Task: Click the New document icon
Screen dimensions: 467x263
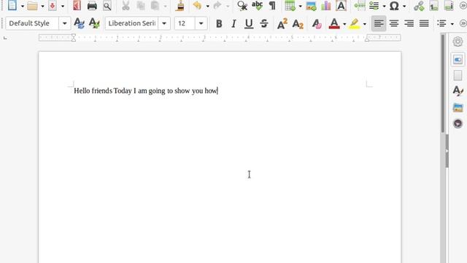Action: (12, 5)
